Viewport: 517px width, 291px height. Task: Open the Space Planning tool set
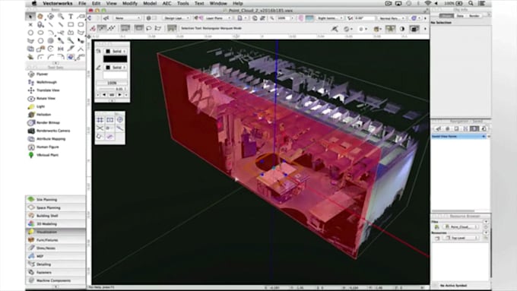coord(56,207)
